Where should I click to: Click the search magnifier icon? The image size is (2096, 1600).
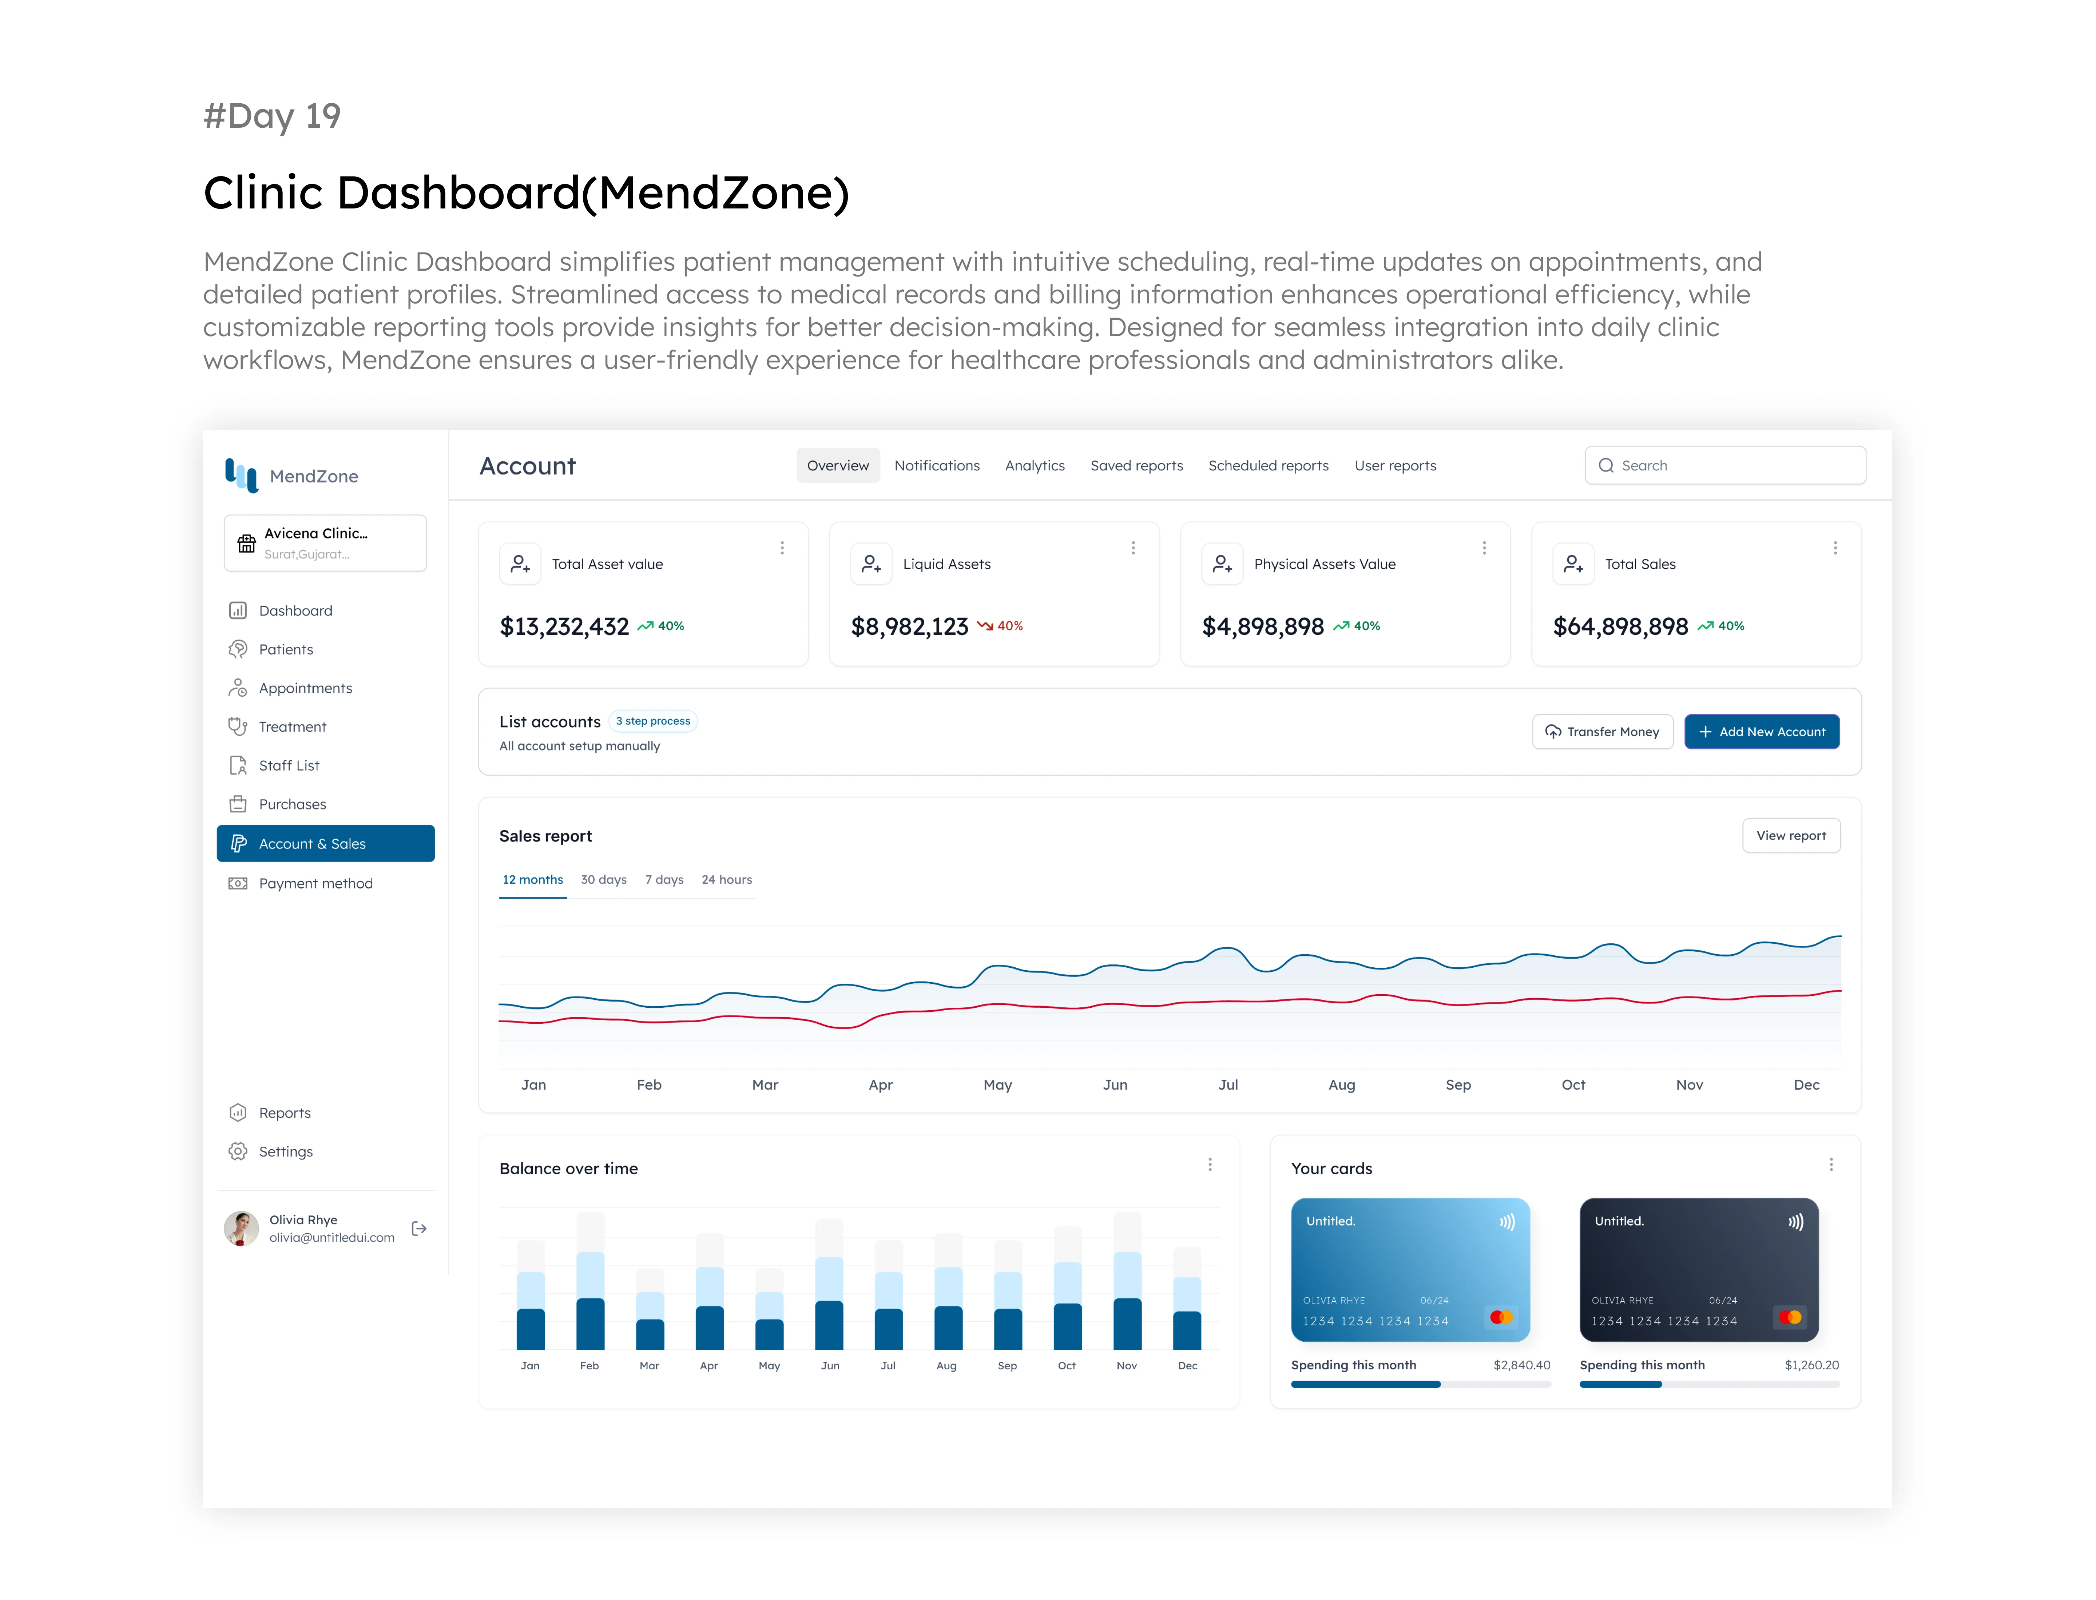(x=1605, y=466)
